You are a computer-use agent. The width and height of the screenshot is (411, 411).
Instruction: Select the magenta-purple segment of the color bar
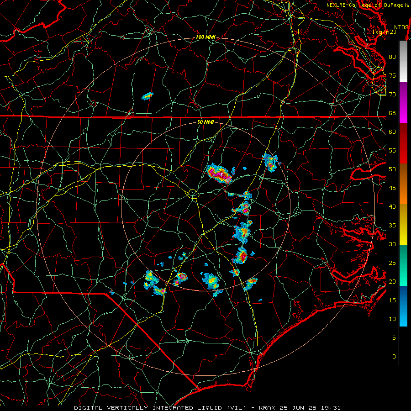tap(403, 102)
